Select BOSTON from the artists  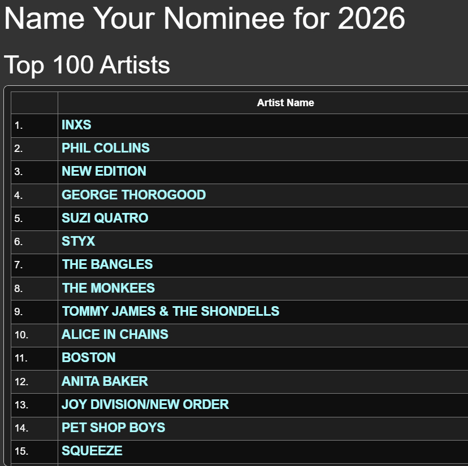[x=89, y=358]
